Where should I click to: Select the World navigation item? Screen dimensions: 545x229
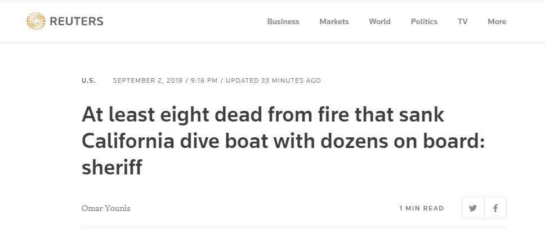click(379, 21)
